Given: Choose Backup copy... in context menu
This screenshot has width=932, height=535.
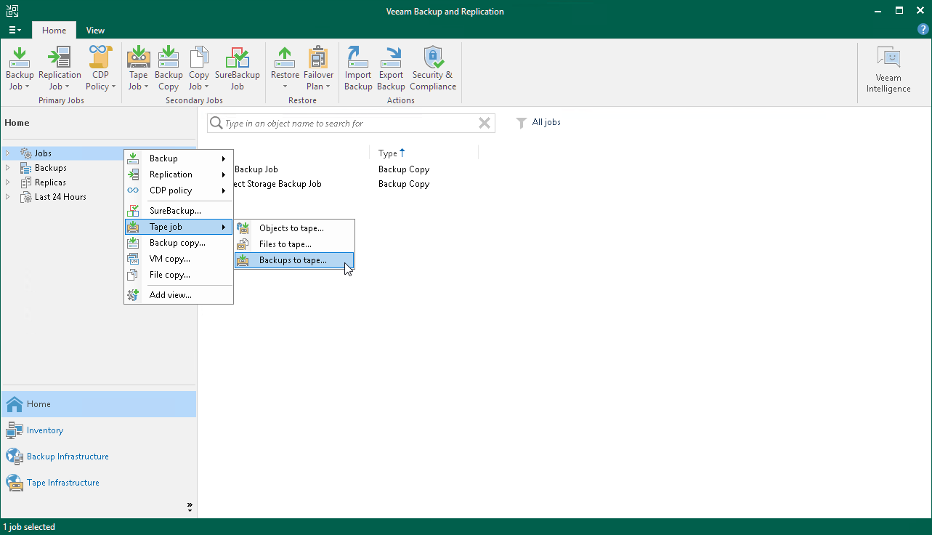Looking at the screenshot, I should tap(179, 243).
